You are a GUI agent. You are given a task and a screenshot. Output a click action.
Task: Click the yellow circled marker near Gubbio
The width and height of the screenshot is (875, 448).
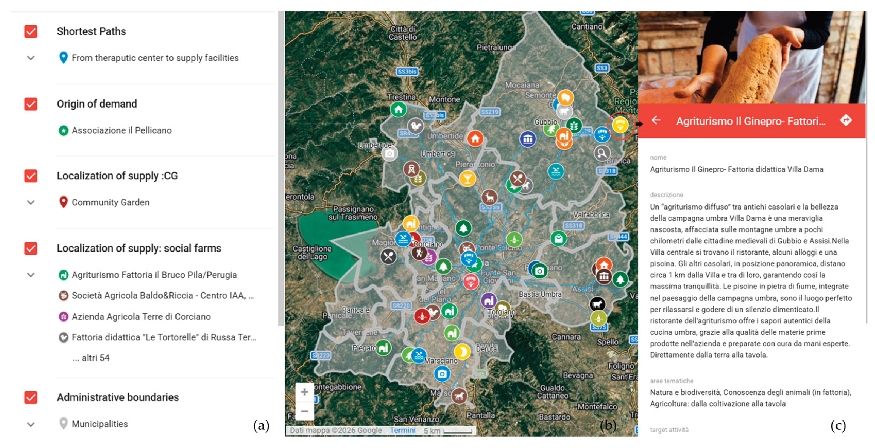pyautogui.click(x=620, y=125)
